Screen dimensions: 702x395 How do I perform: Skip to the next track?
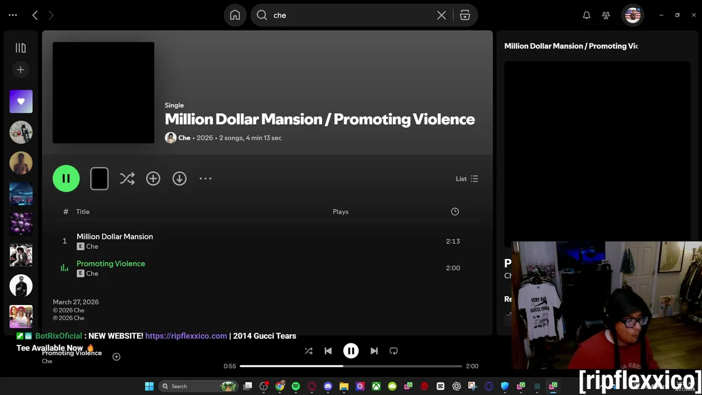[374, 351]
